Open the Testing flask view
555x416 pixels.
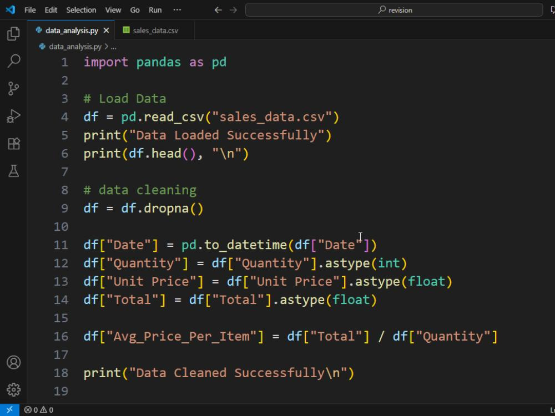(13, 171)
